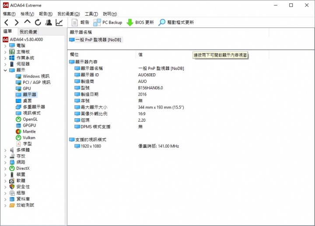Select PCI / AGP 視訊 in the tree
Viewport: 315px width, 226px height.
tap(37, 82)
